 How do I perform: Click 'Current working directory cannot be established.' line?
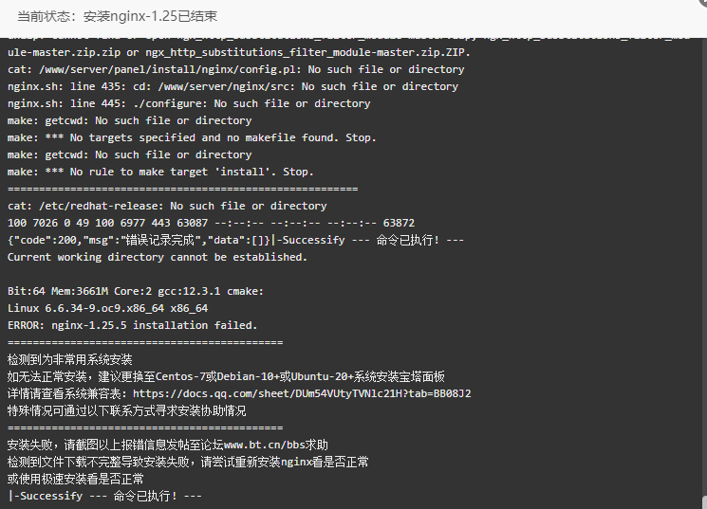157,257
